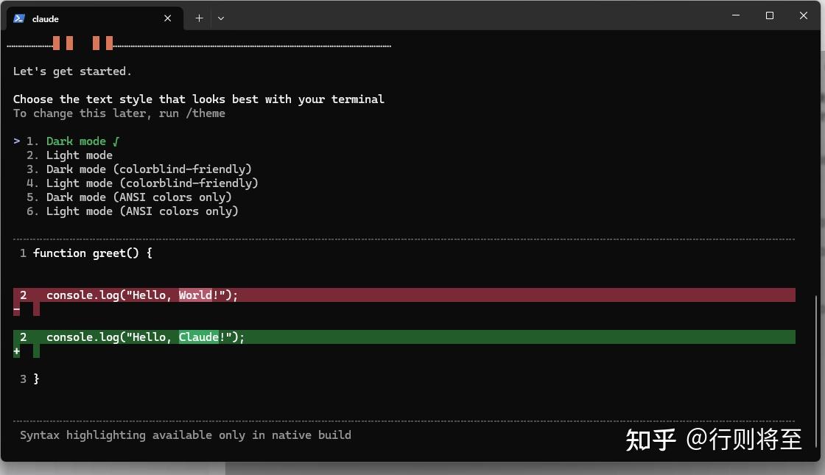Minimize the terminal window
825x475 pixels.
click(x=736, y=15)
